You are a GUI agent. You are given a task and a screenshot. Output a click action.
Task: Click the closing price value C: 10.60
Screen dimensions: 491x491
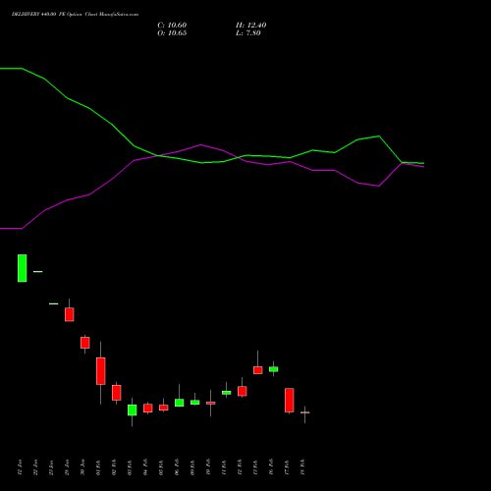pos(172,26)
